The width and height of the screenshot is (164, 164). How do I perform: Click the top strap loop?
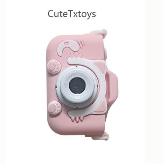click(99, 32)
